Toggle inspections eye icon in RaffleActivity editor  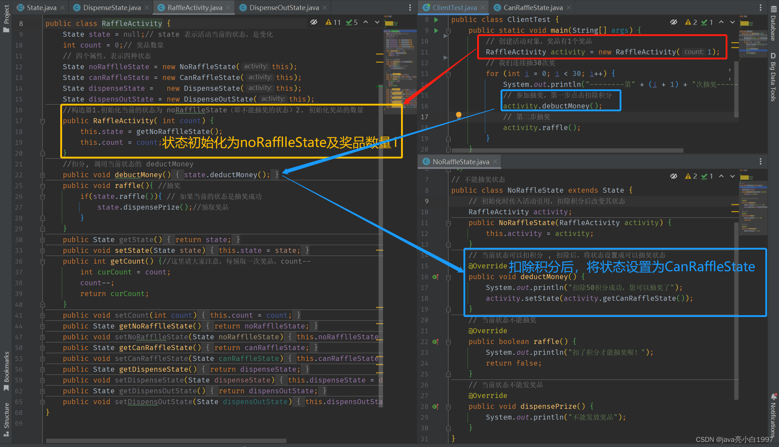[314, 22]
